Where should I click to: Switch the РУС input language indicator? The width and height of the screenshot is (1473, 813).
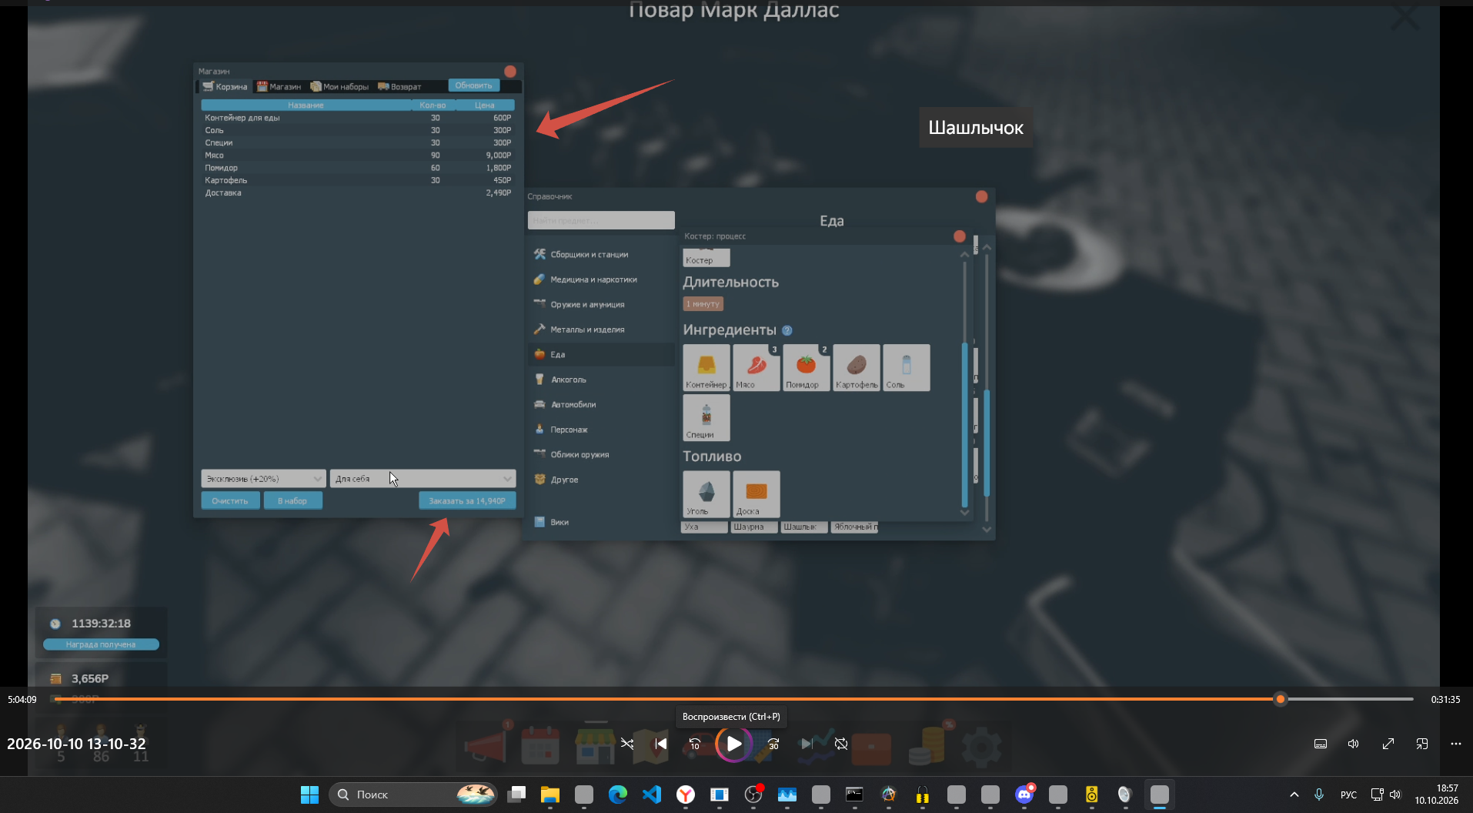point(1348,795)
